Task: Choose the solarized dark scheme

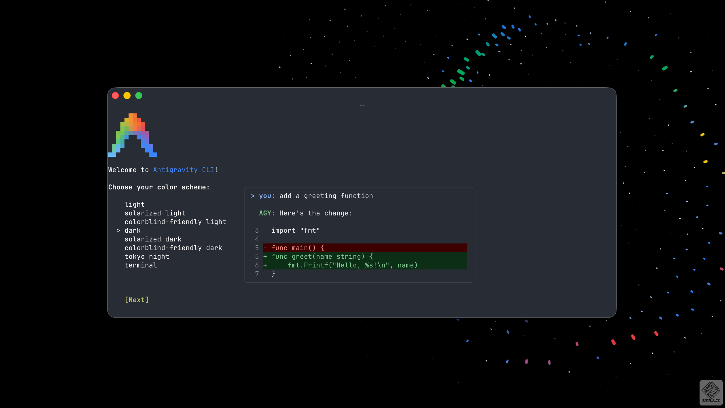Action: [x=153, y=239]
